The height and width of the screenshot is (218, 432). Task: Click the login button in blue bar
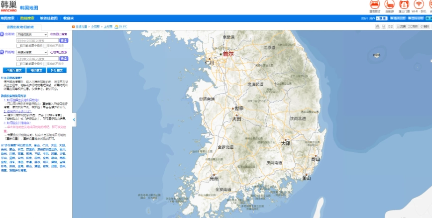[381, 18]
